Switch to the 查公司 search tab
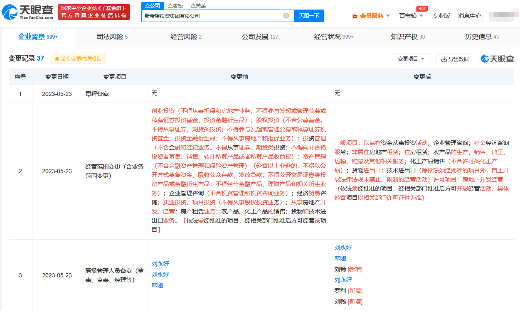The image size is (520, 311). (153, 5)
